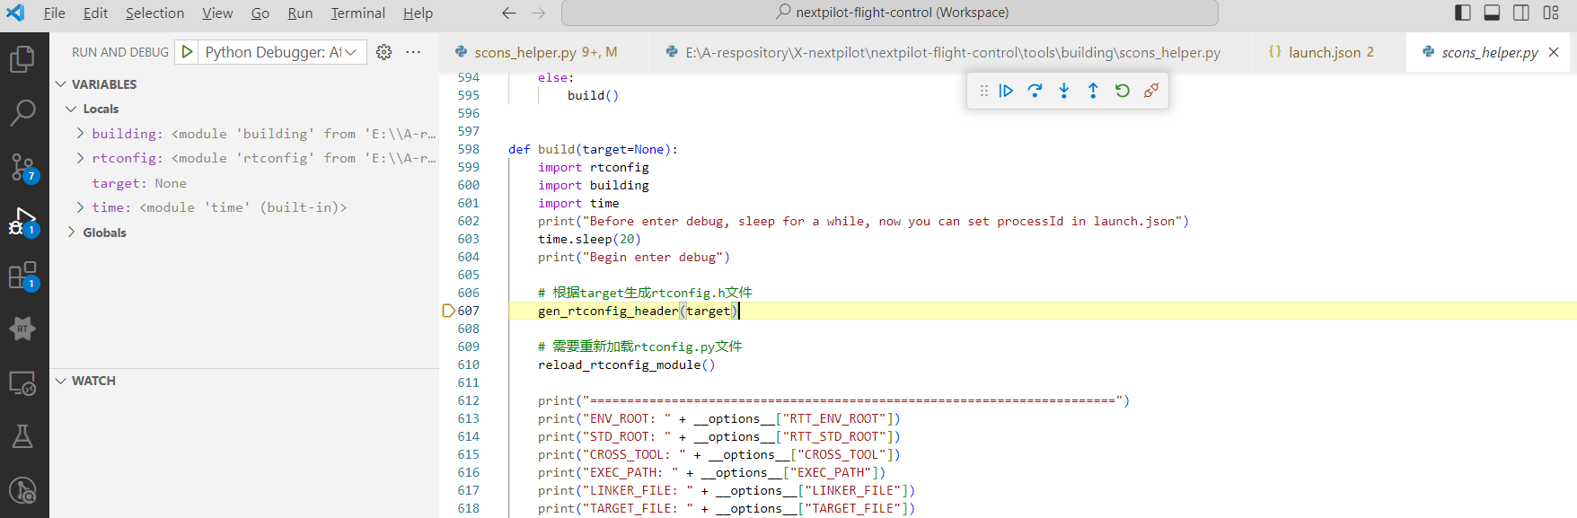Viewport: 1577px width, 518px height.
Task: Click the VS Code logo icon
Action: (x=16, y=13)
